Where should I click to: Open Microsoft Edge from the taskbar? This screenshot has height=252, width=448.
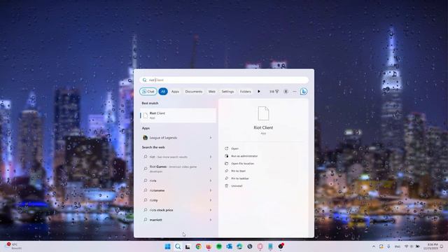point(239,246)
